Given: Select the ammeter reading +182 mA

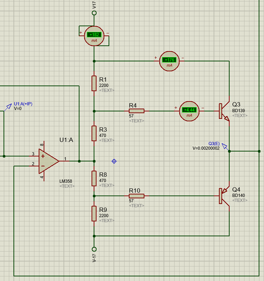Looking at the screenshot, I should (x=94, y=36).
